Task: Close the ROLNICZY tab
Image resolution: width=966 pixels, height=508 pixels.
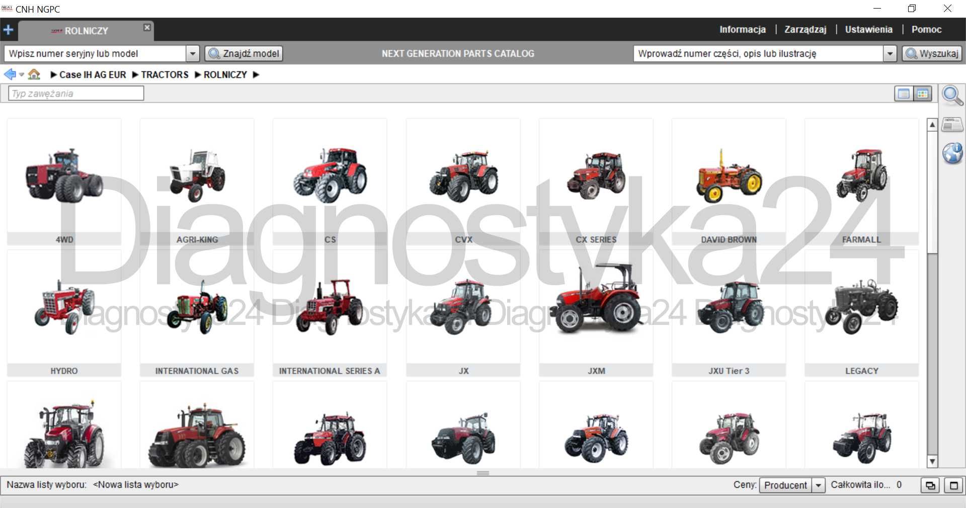Action: point(147,27)
